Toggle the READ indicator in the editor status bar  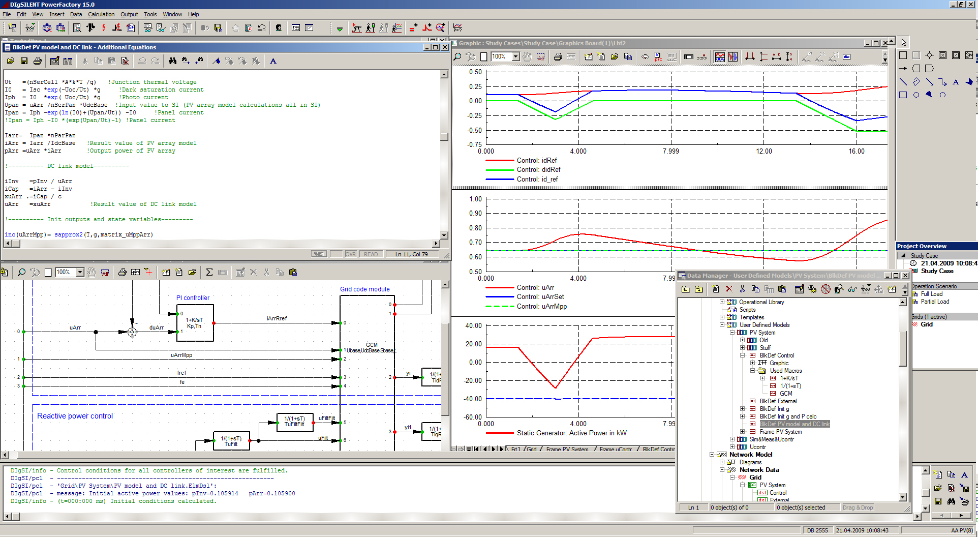point(371,254)
